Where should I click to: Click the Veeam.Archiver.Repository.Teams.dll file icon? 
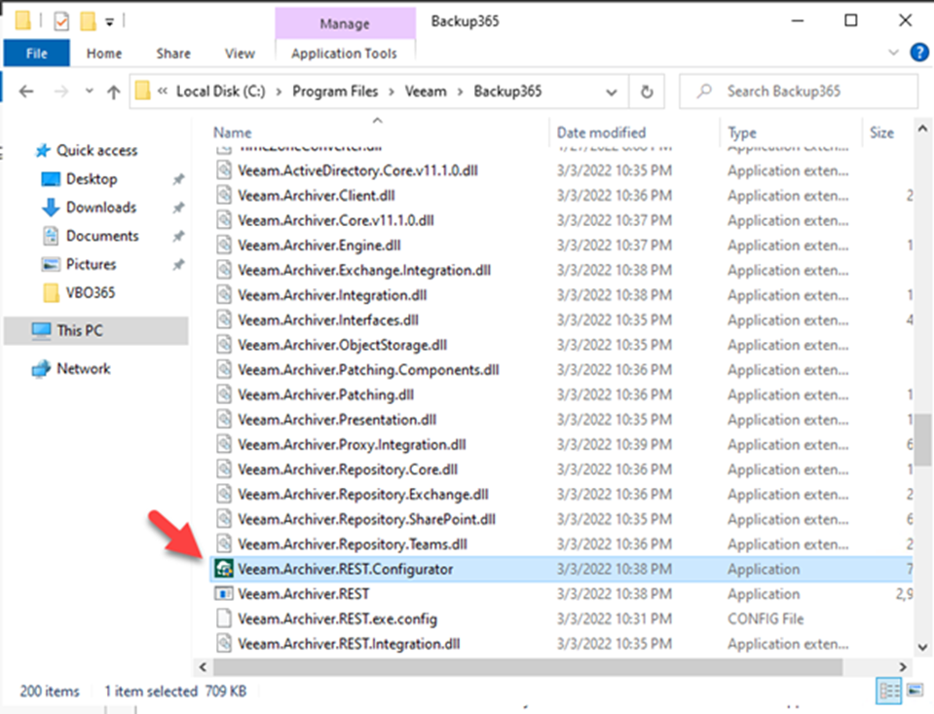[x=224, y=545]
